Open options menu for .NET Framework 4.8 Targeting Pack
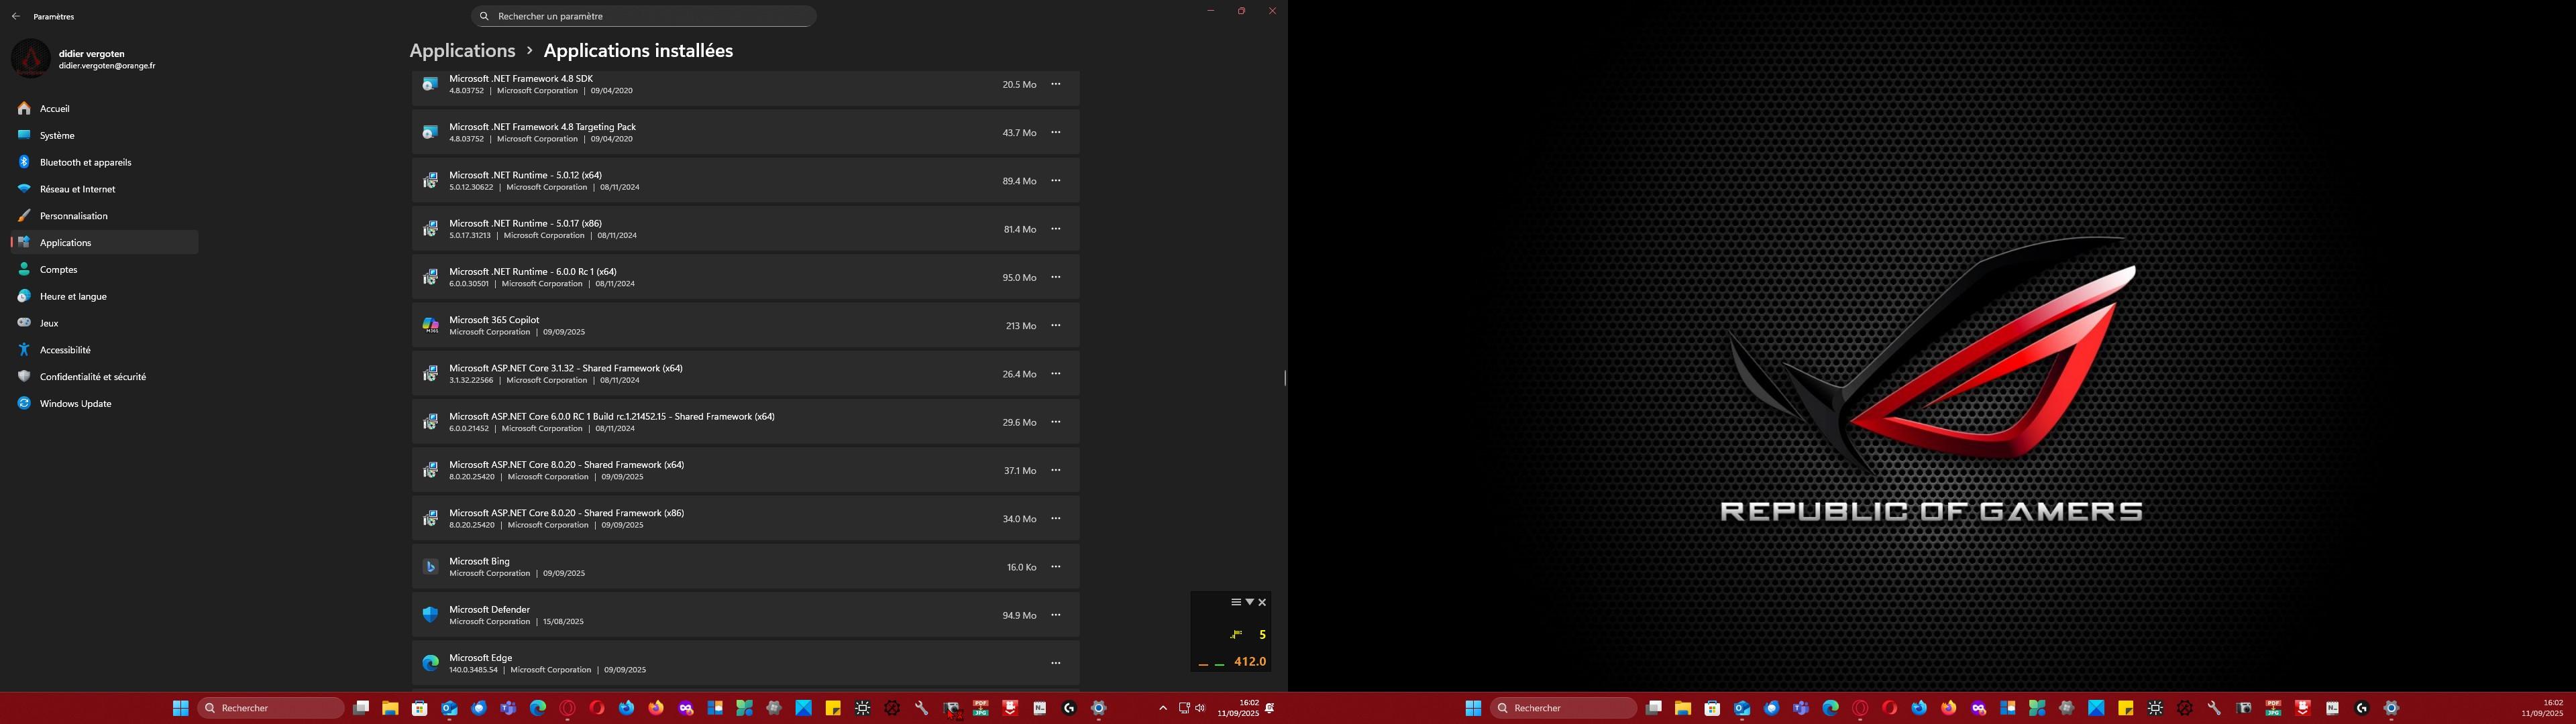Image resolution: width=2576 pixels, height=724 pixels. [1055, 132]
